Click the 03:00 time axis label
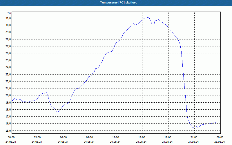Image resolution: width=232 pixels, height=145 pixels. click(x=38, y=137)
